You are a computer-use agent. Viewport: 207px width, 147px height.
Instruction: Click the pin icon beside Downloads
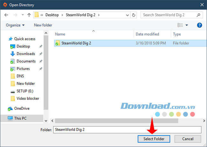[41, 54]
